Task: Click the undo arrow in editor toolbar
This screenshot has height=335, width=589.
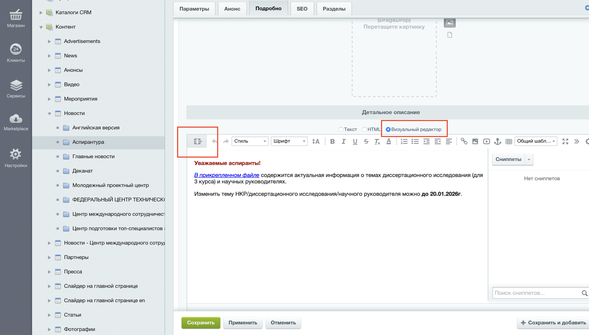Action: [215, 141]
